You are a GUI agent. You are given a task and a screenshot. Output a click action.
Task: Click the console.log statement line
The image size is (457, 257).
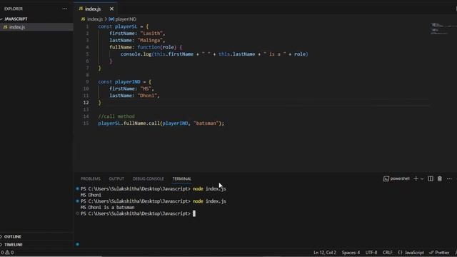click(214, 54)
